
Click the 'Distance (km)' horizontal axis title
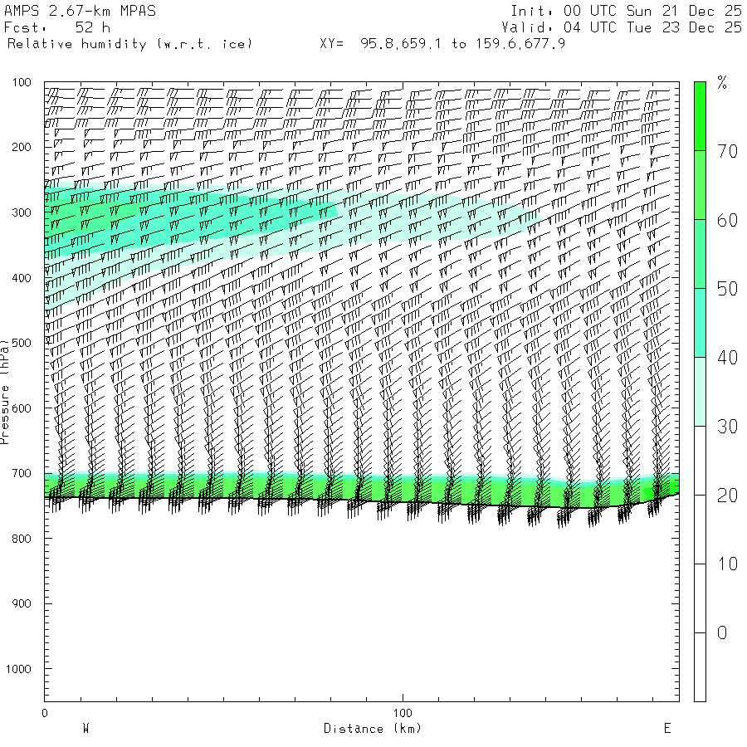(x=373, y=729)
